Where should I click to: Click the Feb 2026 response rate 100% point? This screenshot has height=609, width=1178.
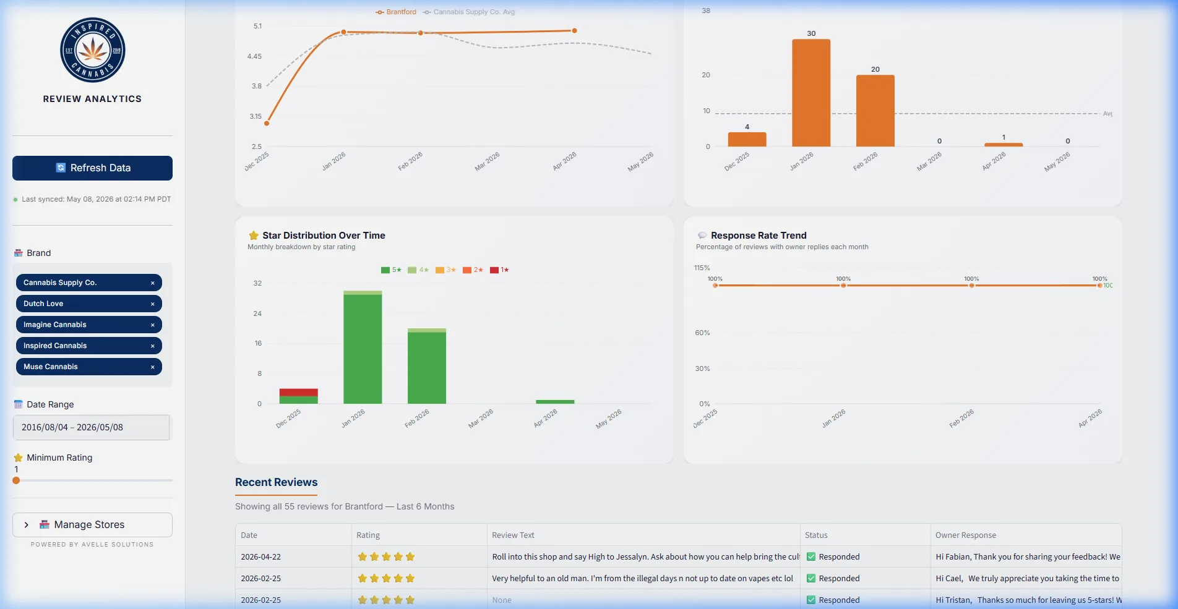click(x=971, y=286)
